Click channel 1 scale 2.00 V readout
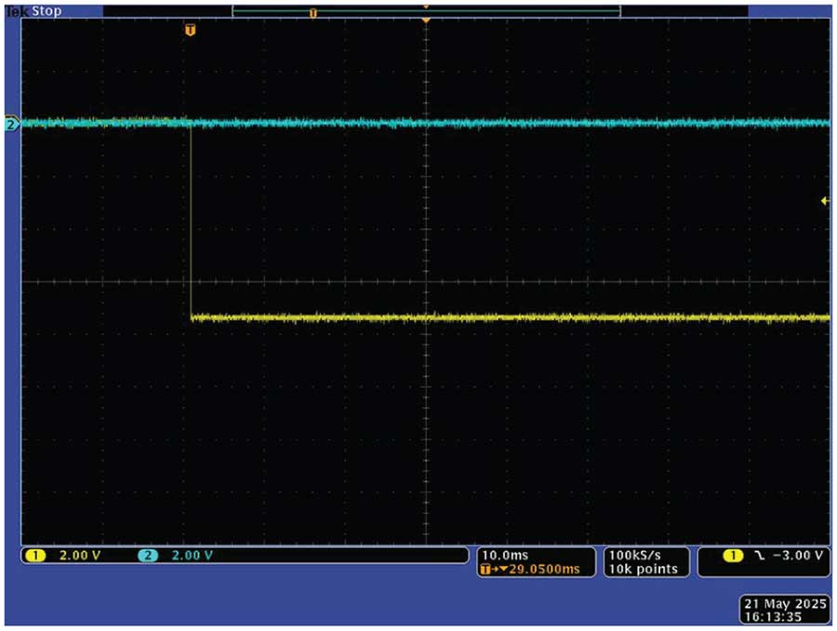 pos(80,556)
